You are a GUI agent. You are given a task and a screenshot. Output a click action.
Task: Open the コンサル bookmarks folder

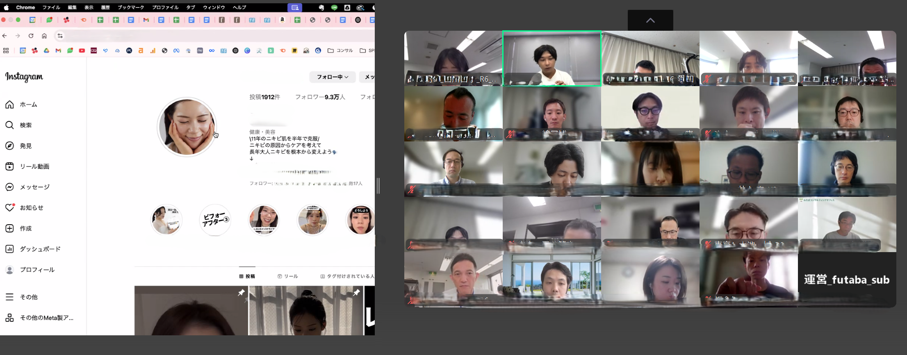(340, 50)
